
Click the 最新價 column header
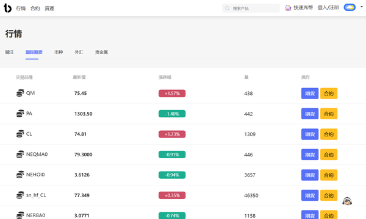tap(79, 77)
